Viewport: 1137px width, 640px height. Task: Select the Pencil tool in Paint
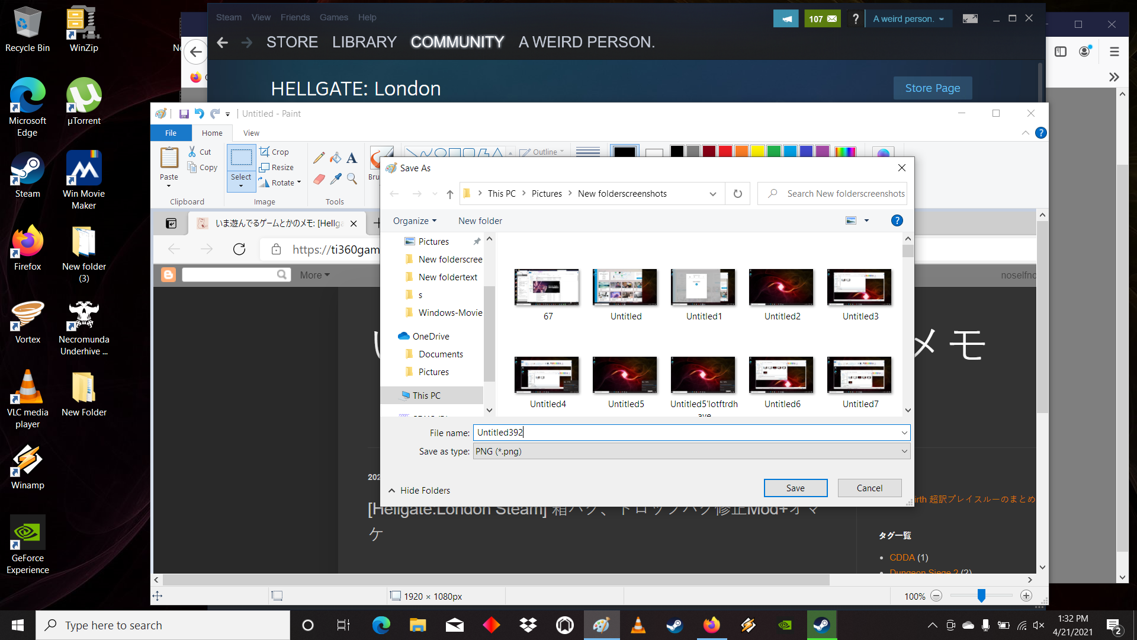pos(319,158)
